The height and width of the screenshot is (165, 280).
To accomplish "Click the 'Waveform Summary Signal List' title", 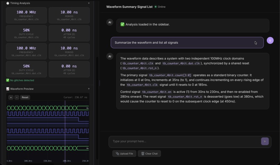I will 129,7.
